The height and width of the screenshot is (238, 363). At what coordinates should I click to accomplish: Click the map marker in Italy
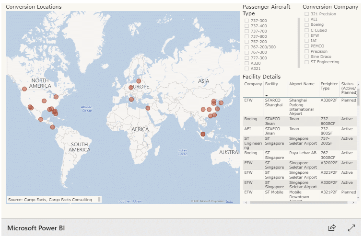131,99
